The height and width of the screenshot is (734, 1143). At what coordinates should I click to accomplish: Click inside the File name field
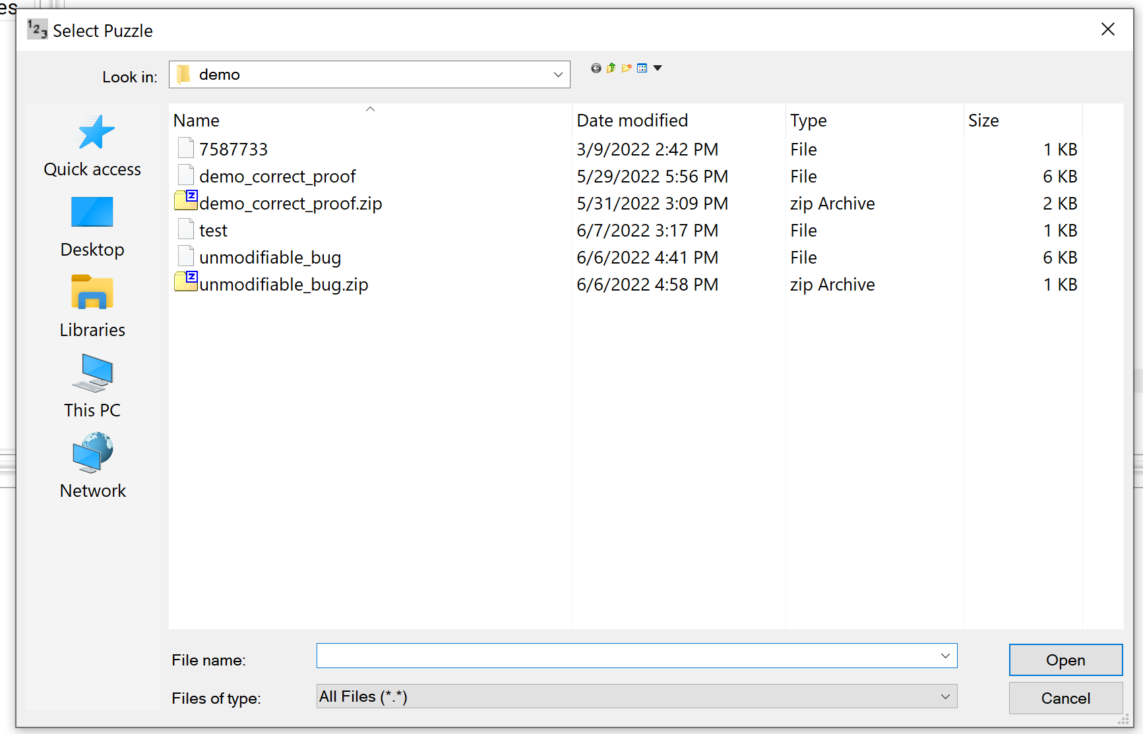(x=594, y=656)
